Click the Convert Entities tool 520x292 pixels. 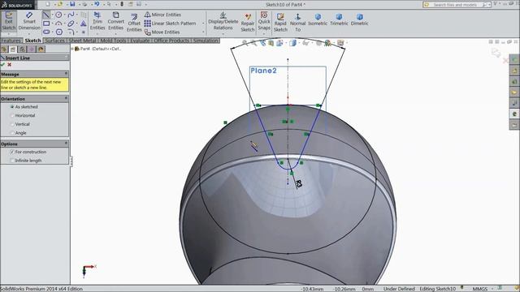115,21
